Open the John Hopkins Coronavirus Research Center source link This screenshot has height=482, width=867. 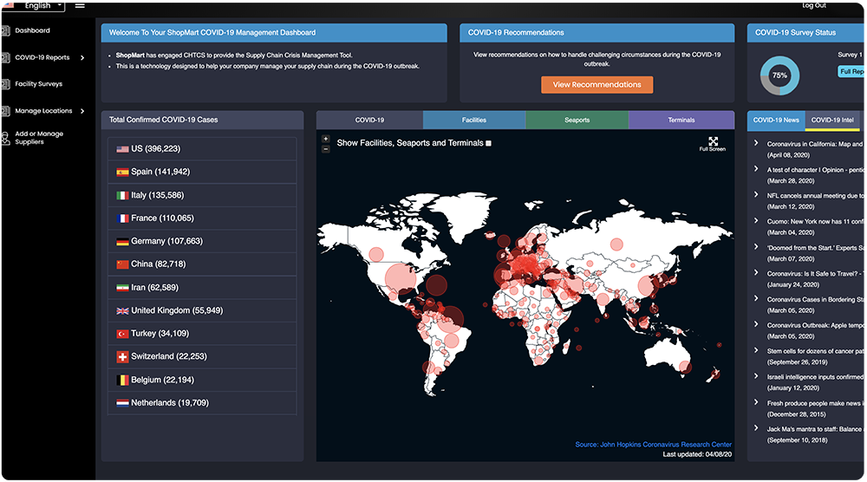click(x=653, y=445)
